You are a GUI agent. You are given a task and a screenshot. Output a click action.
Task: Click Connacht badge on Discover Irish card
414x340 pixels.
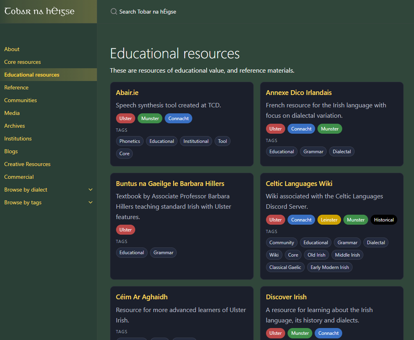click(x=328, y=333)
